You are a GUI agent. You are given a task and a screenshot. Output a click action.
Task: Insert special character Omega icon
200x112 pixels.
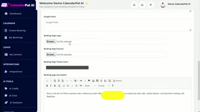coord(105,81)
